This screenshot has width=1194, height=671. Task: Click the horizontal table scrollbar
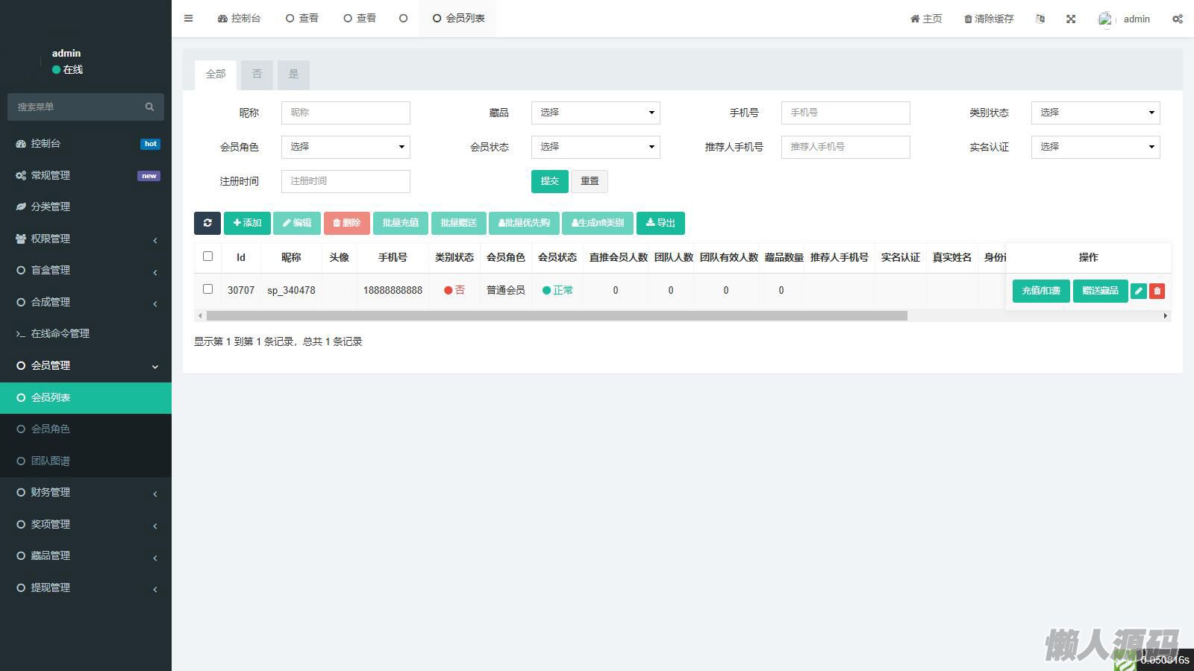pos(556,316)
